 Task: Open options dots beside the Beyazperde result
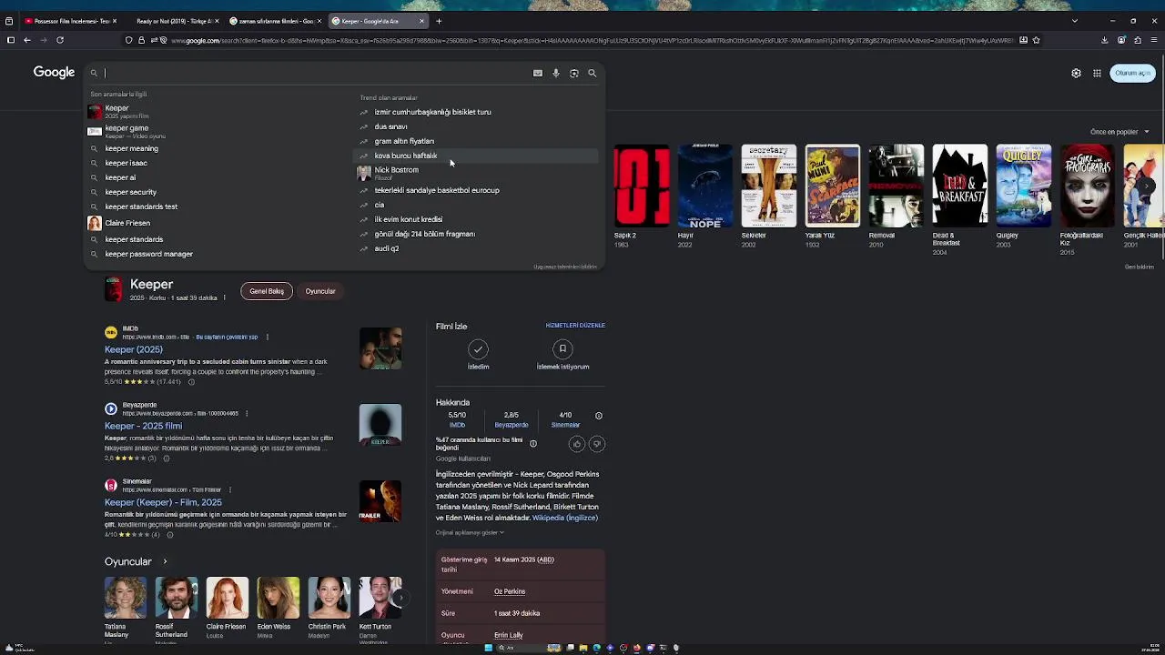pyautogui.click(x=247, y=413)
